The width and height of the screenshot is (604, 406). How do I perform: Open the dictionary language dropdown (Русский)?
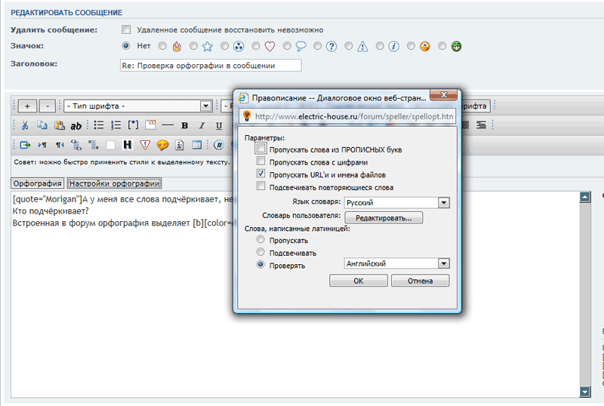pyautogui.click(x=443, y=202)
